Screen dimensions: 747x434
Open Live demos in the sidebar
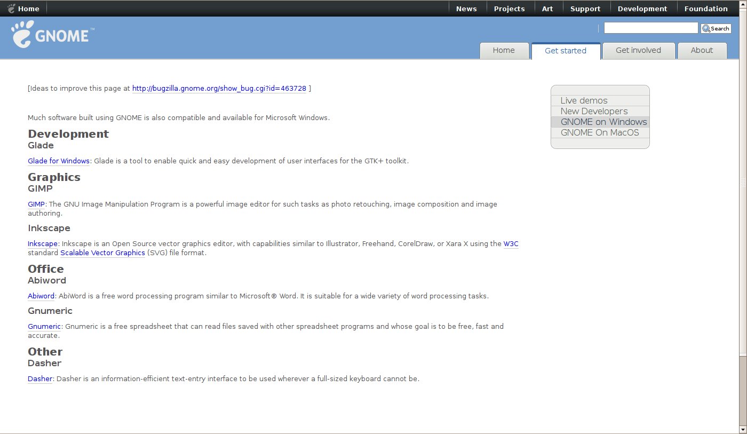click(x=584, y=100)
